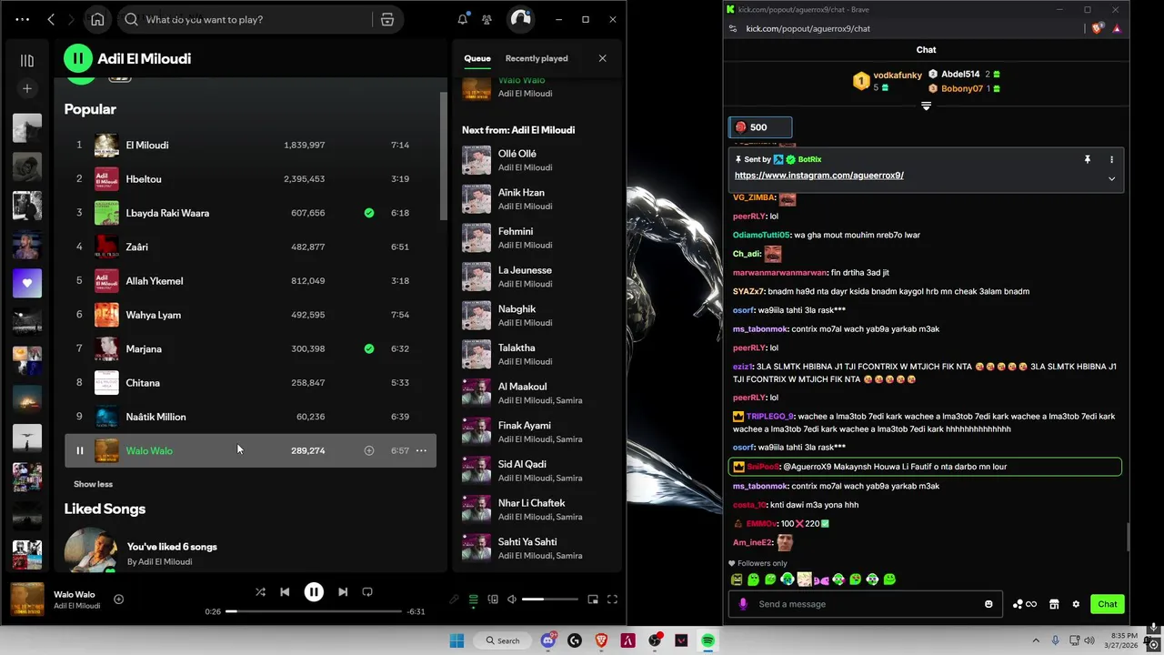Open Brave Shields icon in popout
This screenshot has height=655, width=1164.
pos(1097,28)
